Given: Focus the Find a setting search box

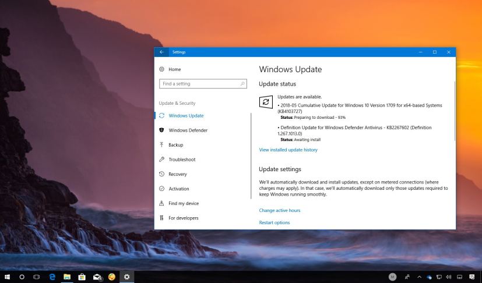Looking at the screenshot, I should [203, 84].
